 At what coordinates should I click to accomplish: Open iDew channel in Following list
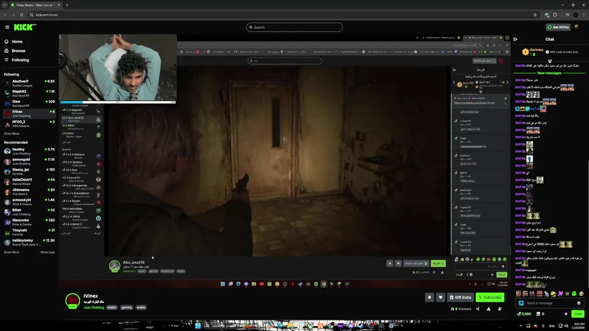(29, 103)
